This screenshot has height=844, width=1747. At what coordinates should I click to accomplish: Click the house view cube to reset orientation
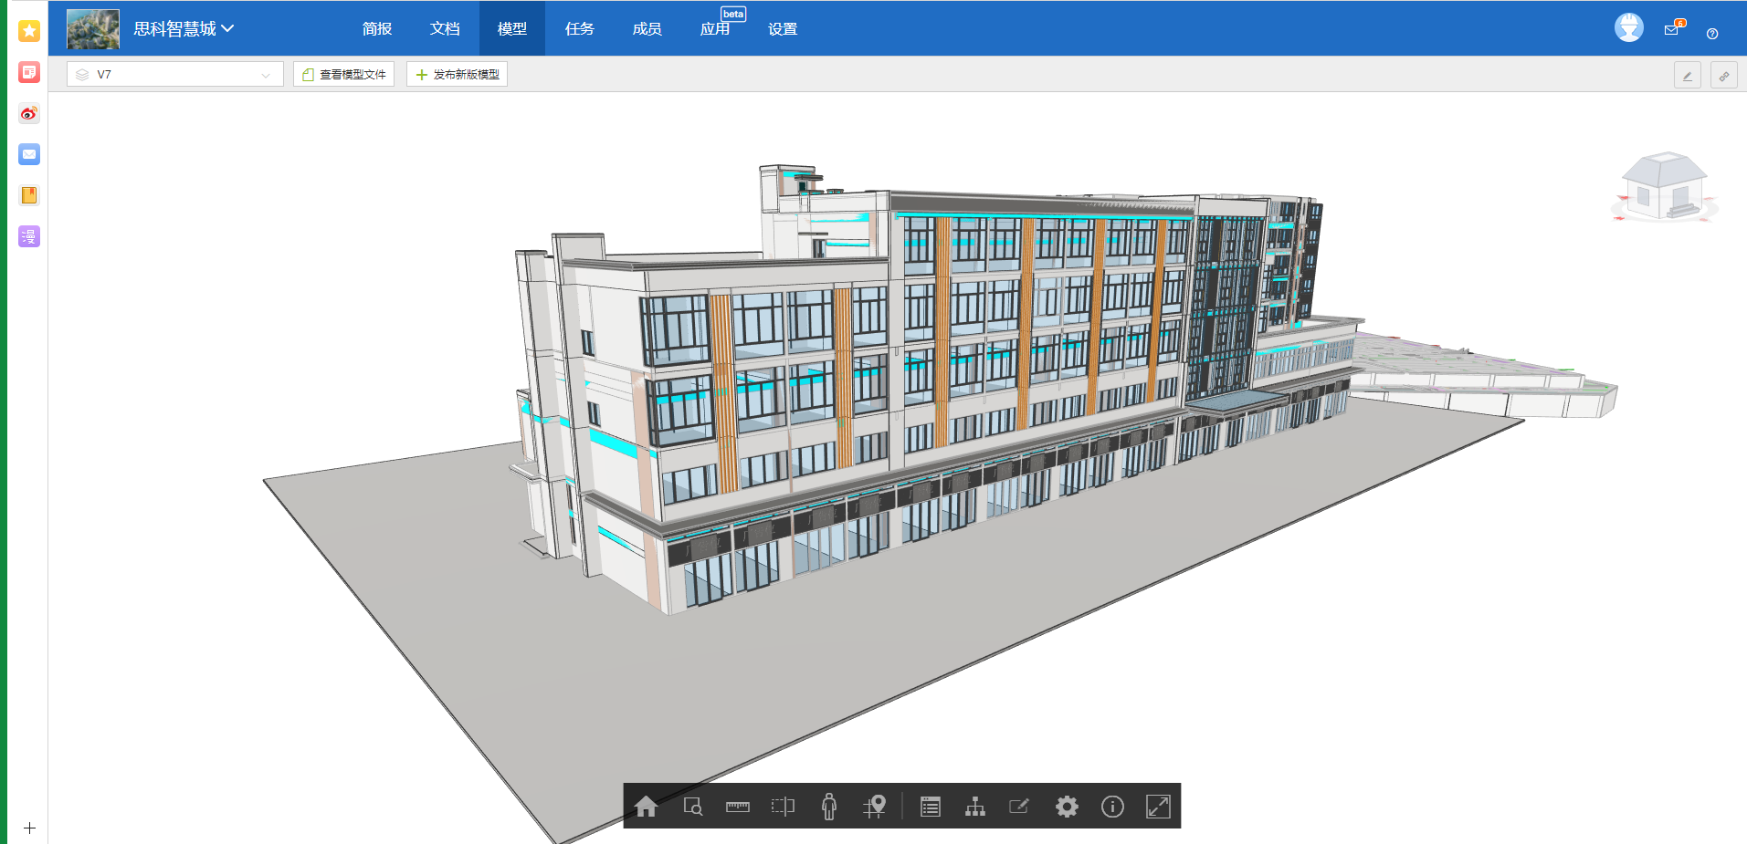coord(1663,187)
